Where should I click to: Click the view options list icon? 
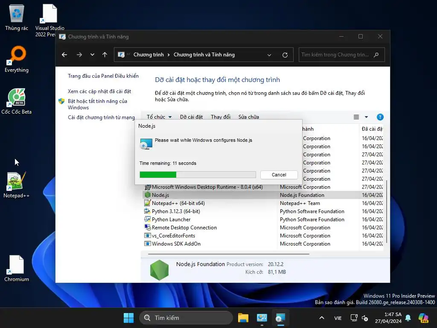[x=356, y=117]
